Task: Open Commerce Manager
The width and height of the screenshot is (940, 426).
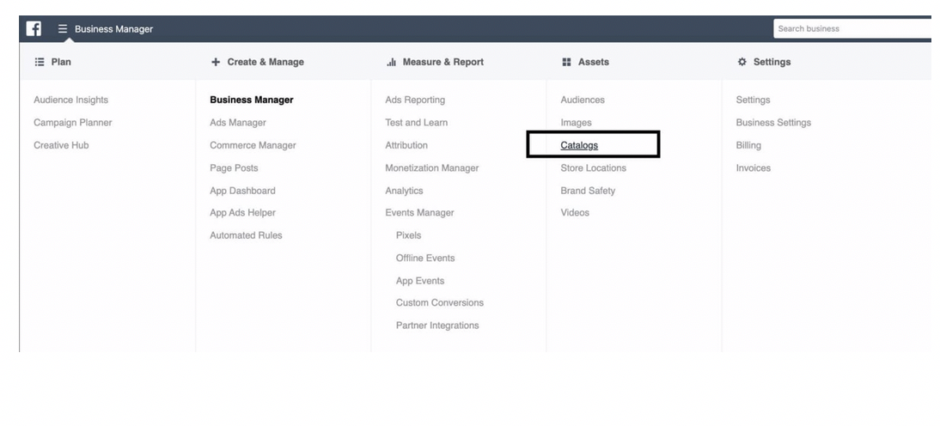Action: click(253, 145)
